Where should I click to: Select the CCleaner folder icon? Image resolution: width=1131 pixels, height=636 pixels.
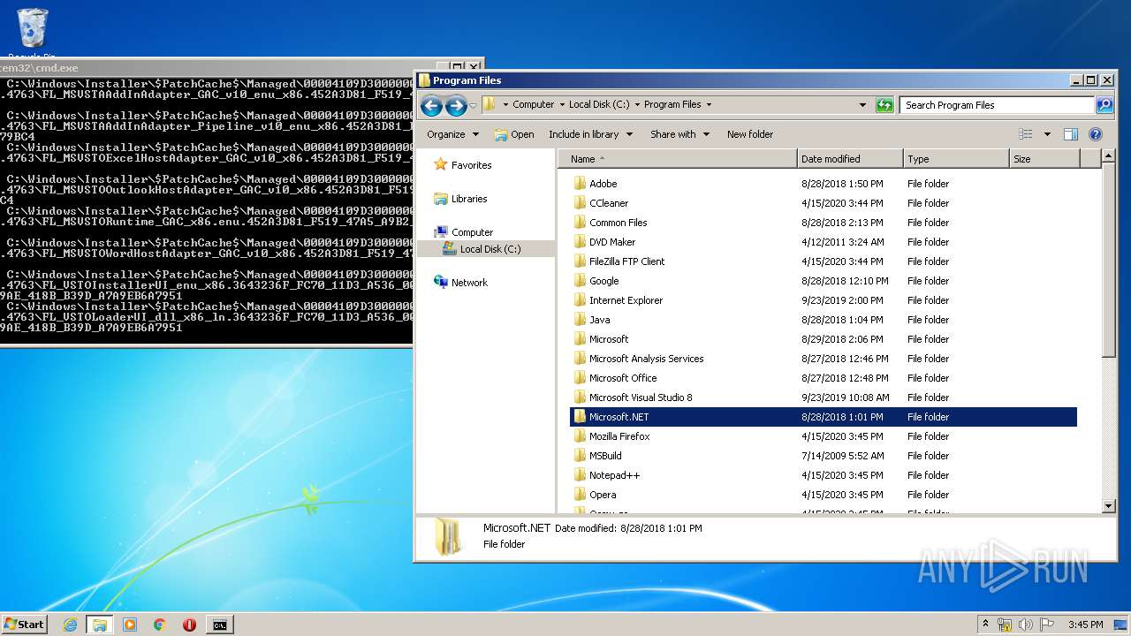(580, 203)
